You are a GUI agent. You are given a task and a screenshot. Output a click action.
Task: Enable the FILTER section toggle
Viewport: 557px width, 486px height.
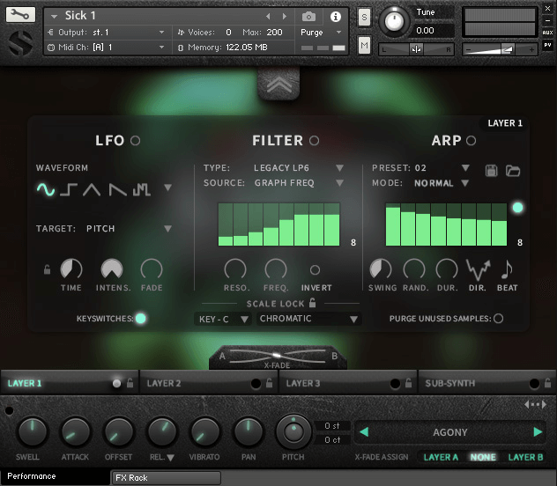click(x=315, y=141)
